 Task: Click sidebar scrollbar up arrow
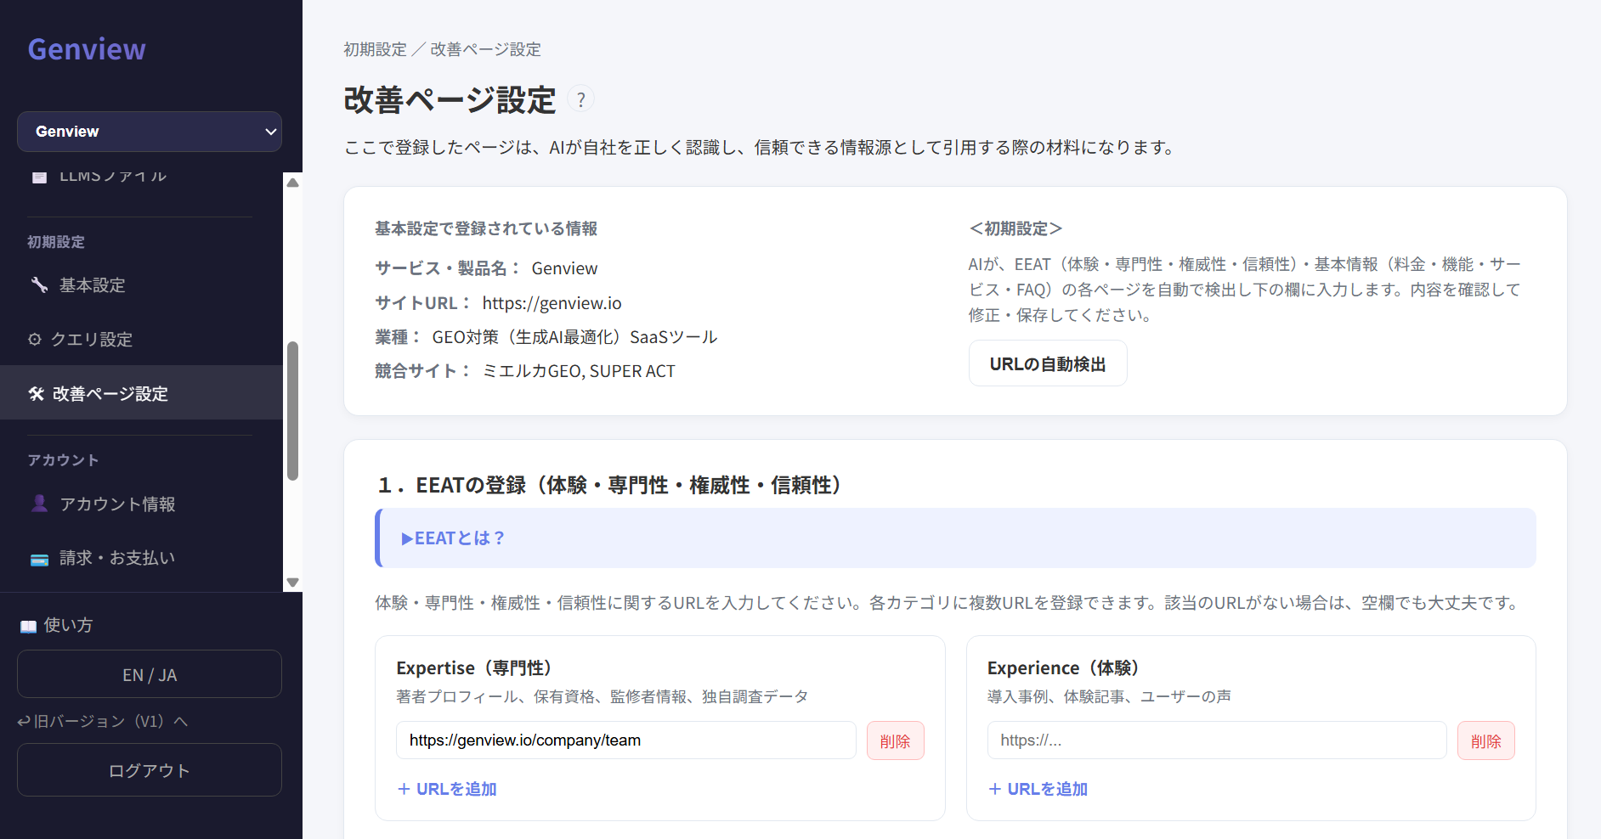[x=293, y=182]
